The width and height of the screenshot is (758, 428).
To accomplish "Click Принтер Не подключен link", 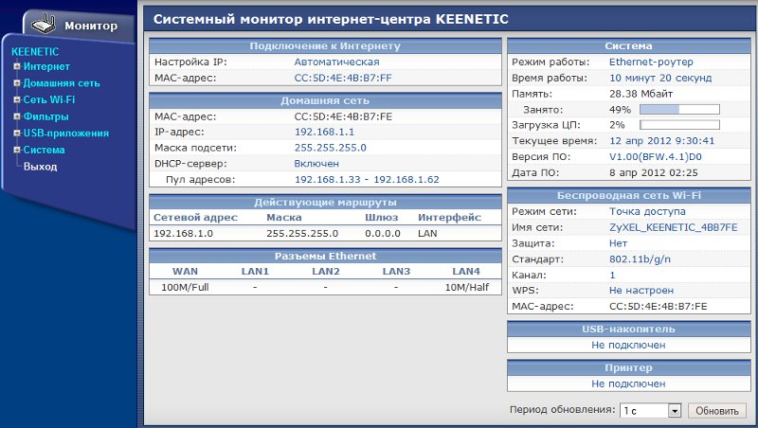I will [x=628, y=383].
